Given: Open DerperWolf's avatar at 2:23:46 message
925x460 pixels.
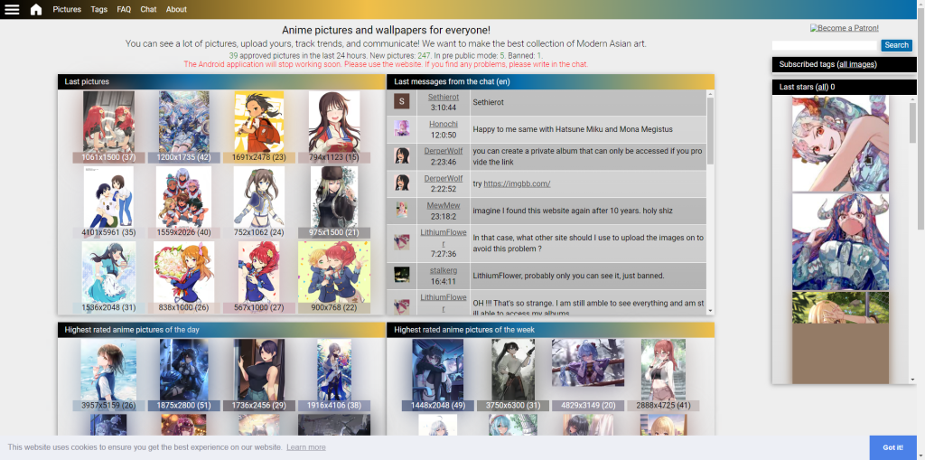Looking at the screenshot, I should (x=402, y=155).
